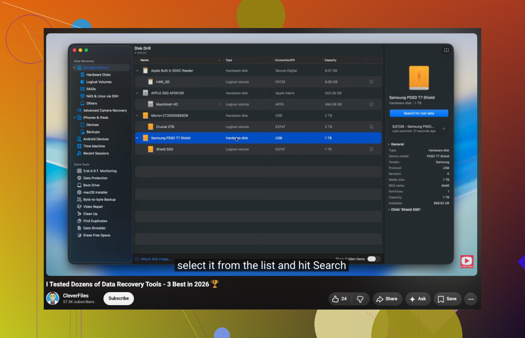
Task: Sort the list by the Capacity column
Action: [x=331, y=60]
